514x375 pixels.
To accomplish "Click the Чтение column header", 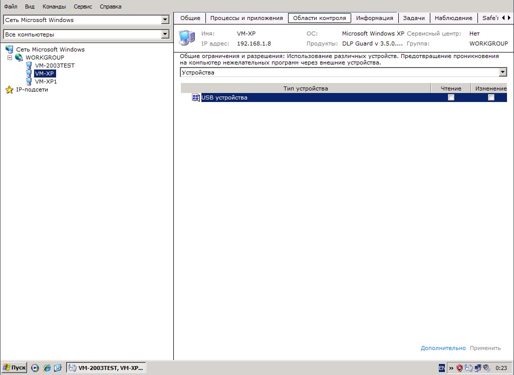I will [451, 88].
